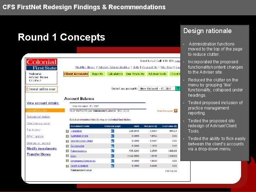Click the Account Balance heading
The width and height of the screenshot is (256, 192).
[79, 98]
